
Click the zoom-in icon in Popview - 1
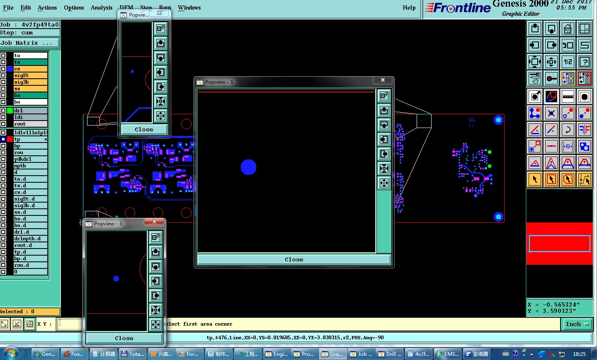(x=384, y=168)
